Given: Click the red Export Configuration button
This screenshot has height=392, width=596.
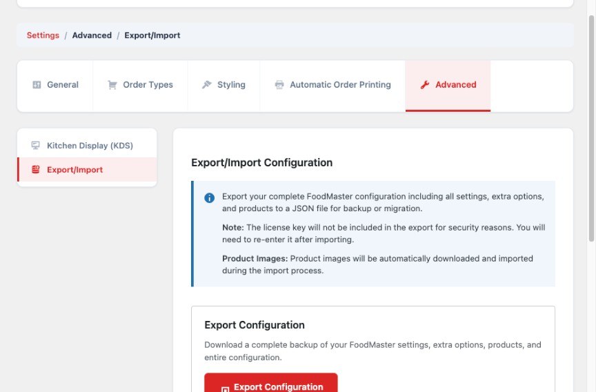Looking at the screenshot, I should coord(271,383).
